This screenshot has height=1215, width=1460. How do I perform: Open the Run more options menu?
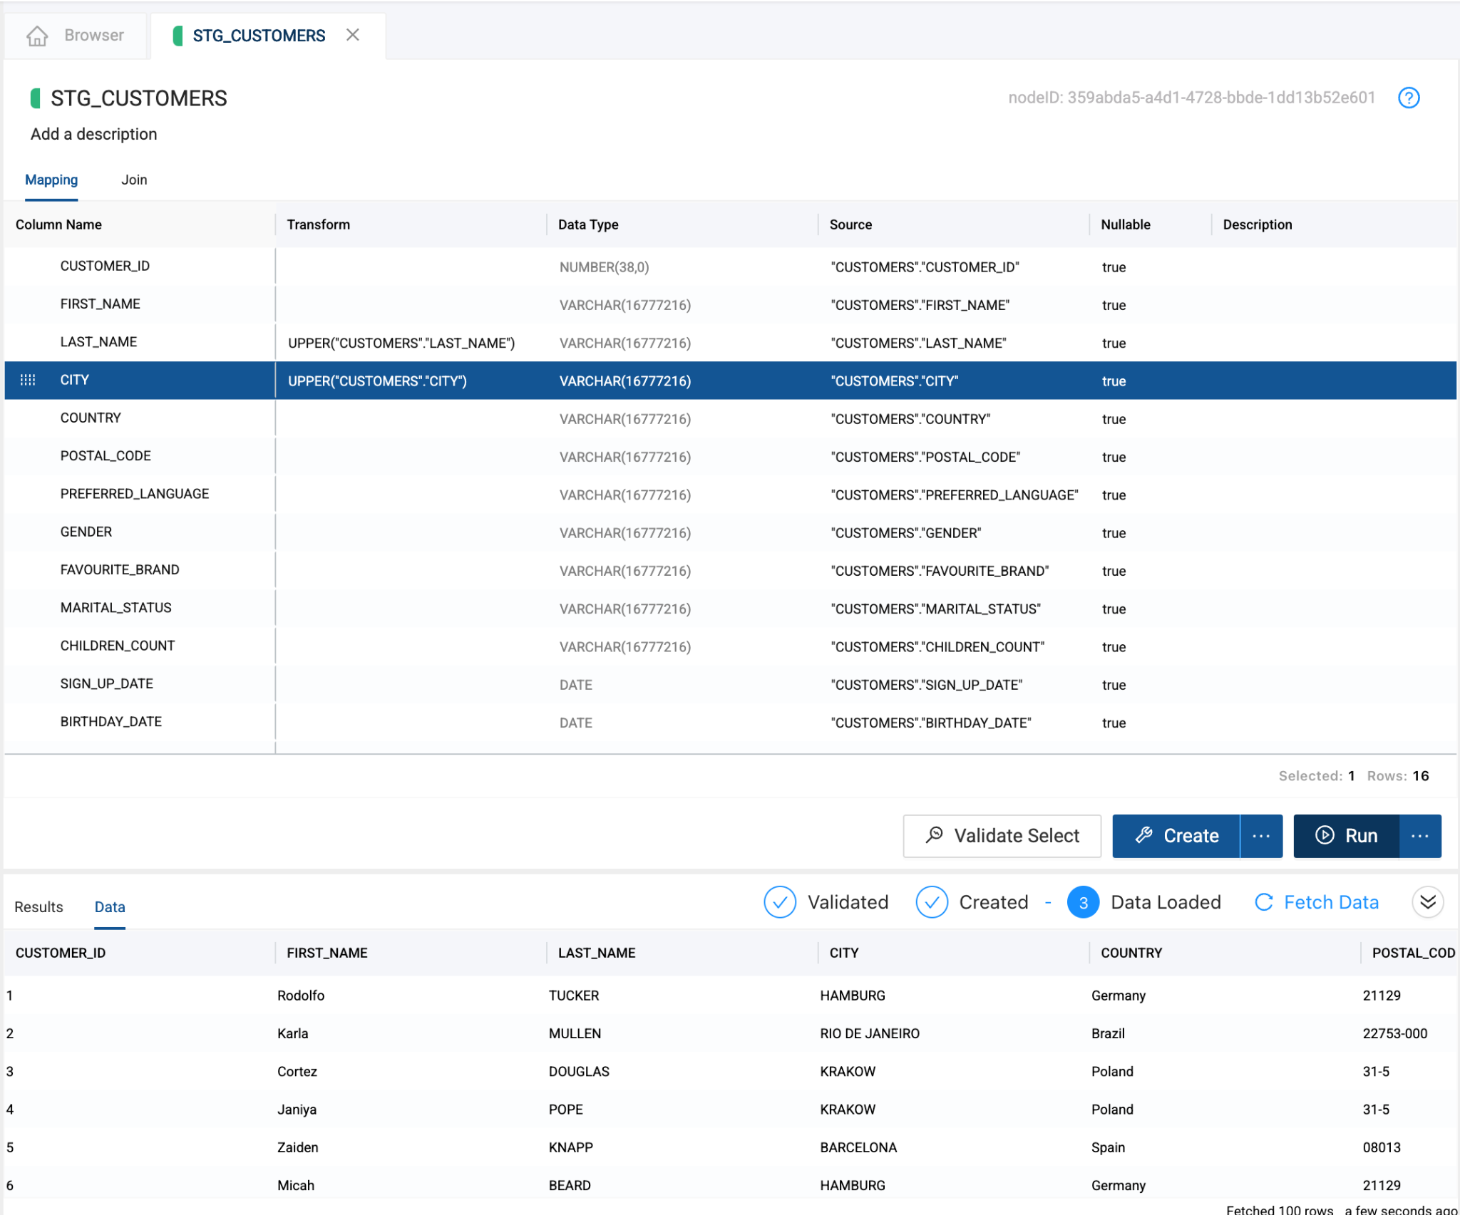pos(1420,835)
